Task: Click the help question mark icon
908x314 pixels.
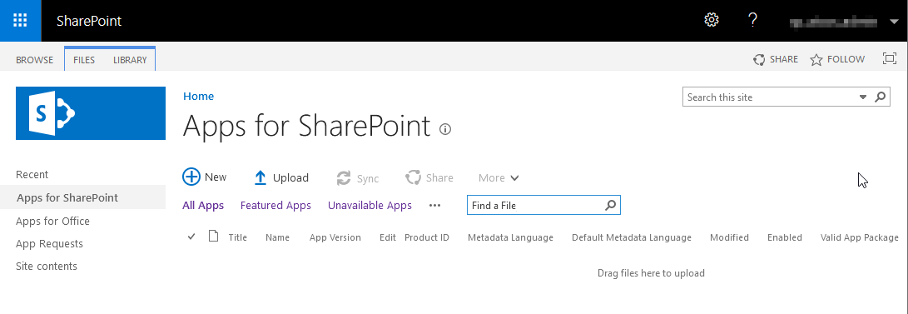Action: tap(752, 20)
